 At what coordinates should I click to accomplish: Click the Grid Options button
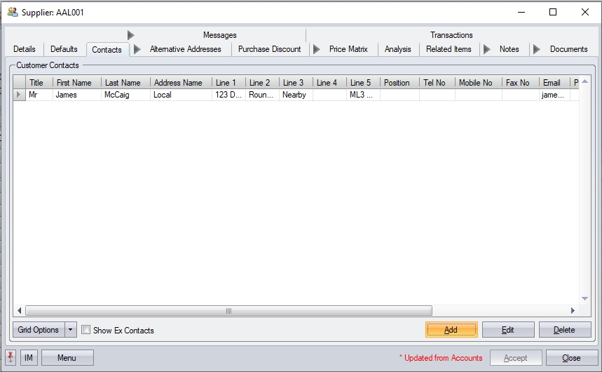(39, 330)
